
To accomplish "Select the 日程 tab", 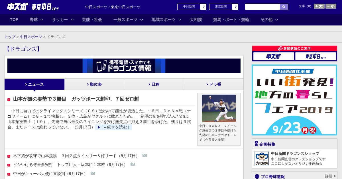I will coord(154,84).
